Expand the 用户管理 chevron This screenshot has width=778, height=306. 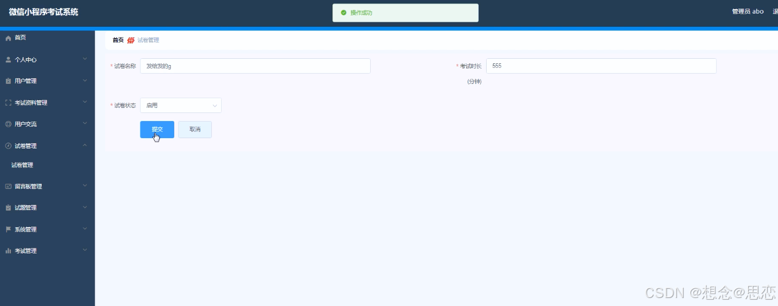pos(85,80)
